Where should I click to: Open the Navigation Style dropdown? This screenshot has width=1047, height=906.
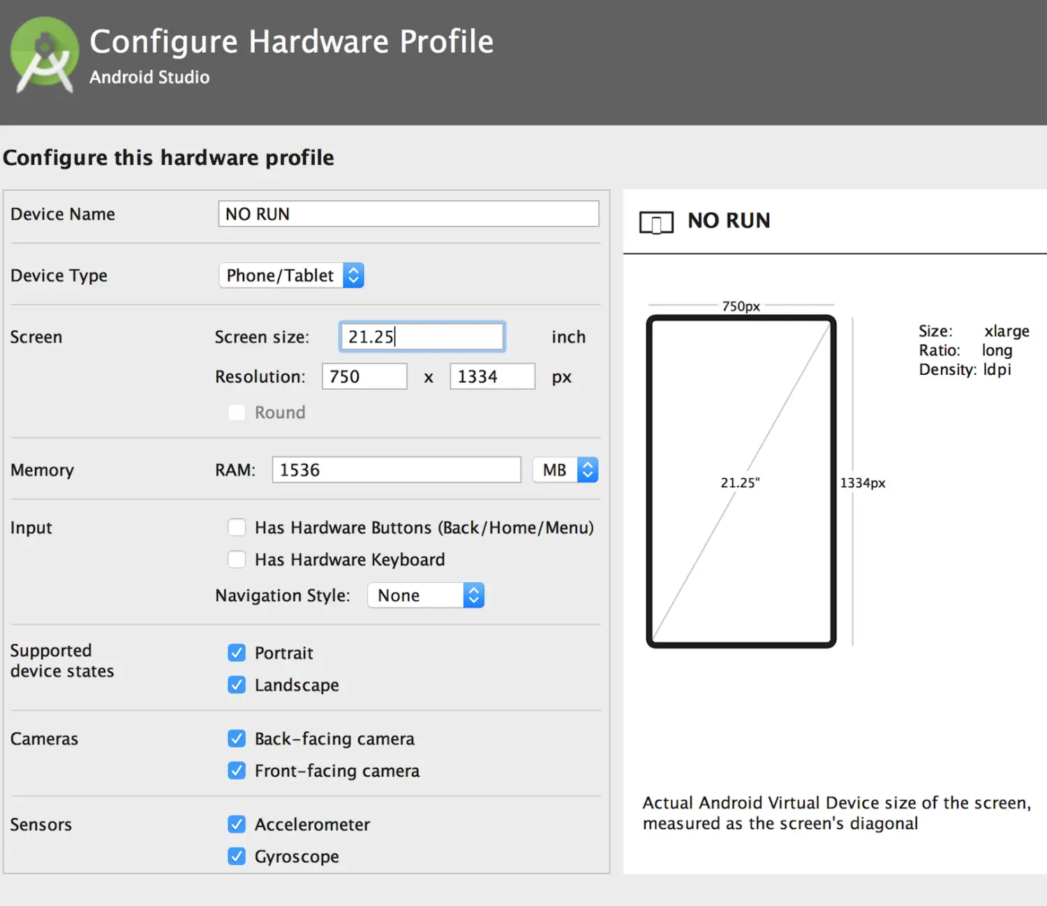[426, 595]
